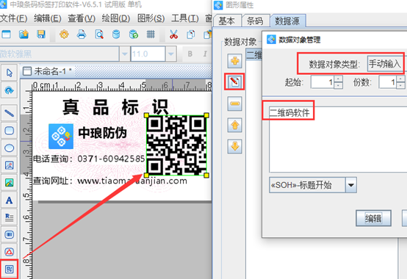The height and width of the screenshot is (279, 407).
Task: Select the insert image tool
Action: 10,165
